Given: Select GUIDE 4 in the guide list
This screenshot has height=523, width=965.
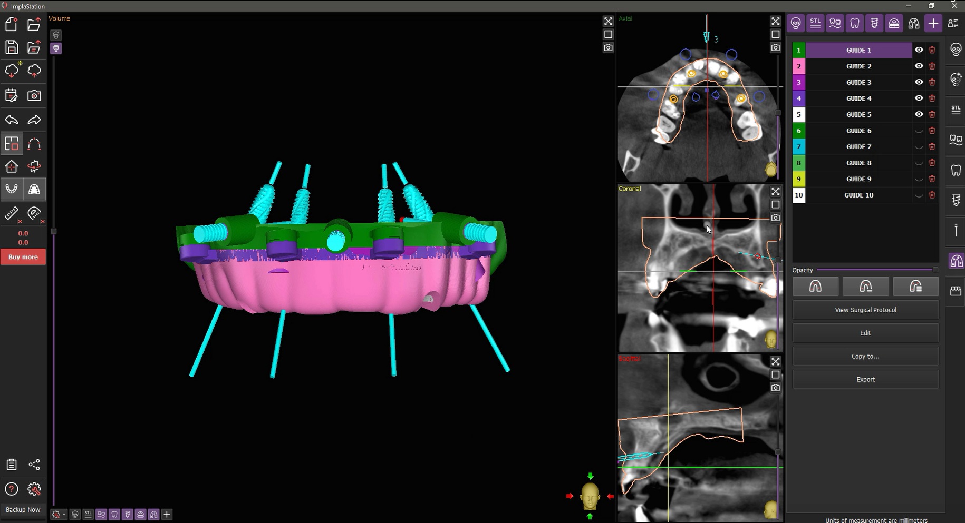Looking at the screenshot, I should 858,98.
